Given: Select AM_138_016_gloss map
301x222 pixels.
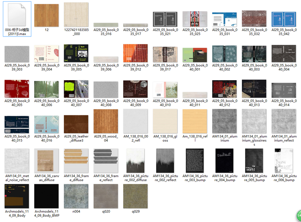Looking at the screenshot, I should pos(165,121).
